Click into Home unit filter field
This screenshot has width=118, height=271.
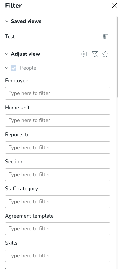pos(58,120)
